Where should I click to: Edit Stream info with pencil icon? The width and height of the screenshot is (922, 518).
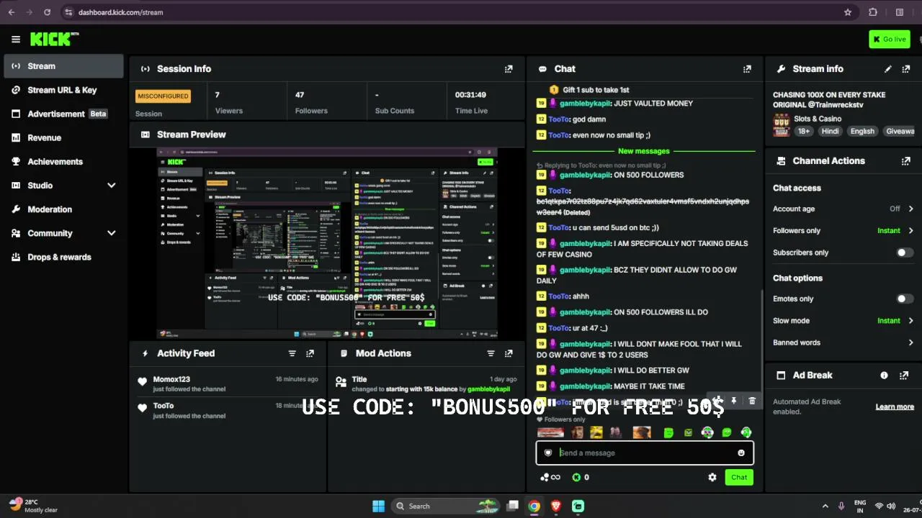pos(887,69)
